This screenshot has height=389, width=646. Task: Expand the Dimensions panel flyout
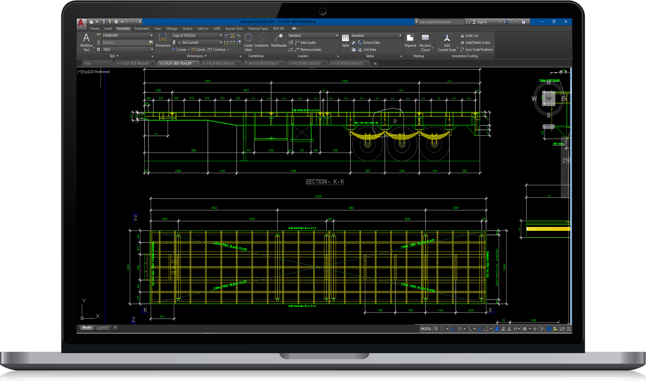tap(197, 56)
